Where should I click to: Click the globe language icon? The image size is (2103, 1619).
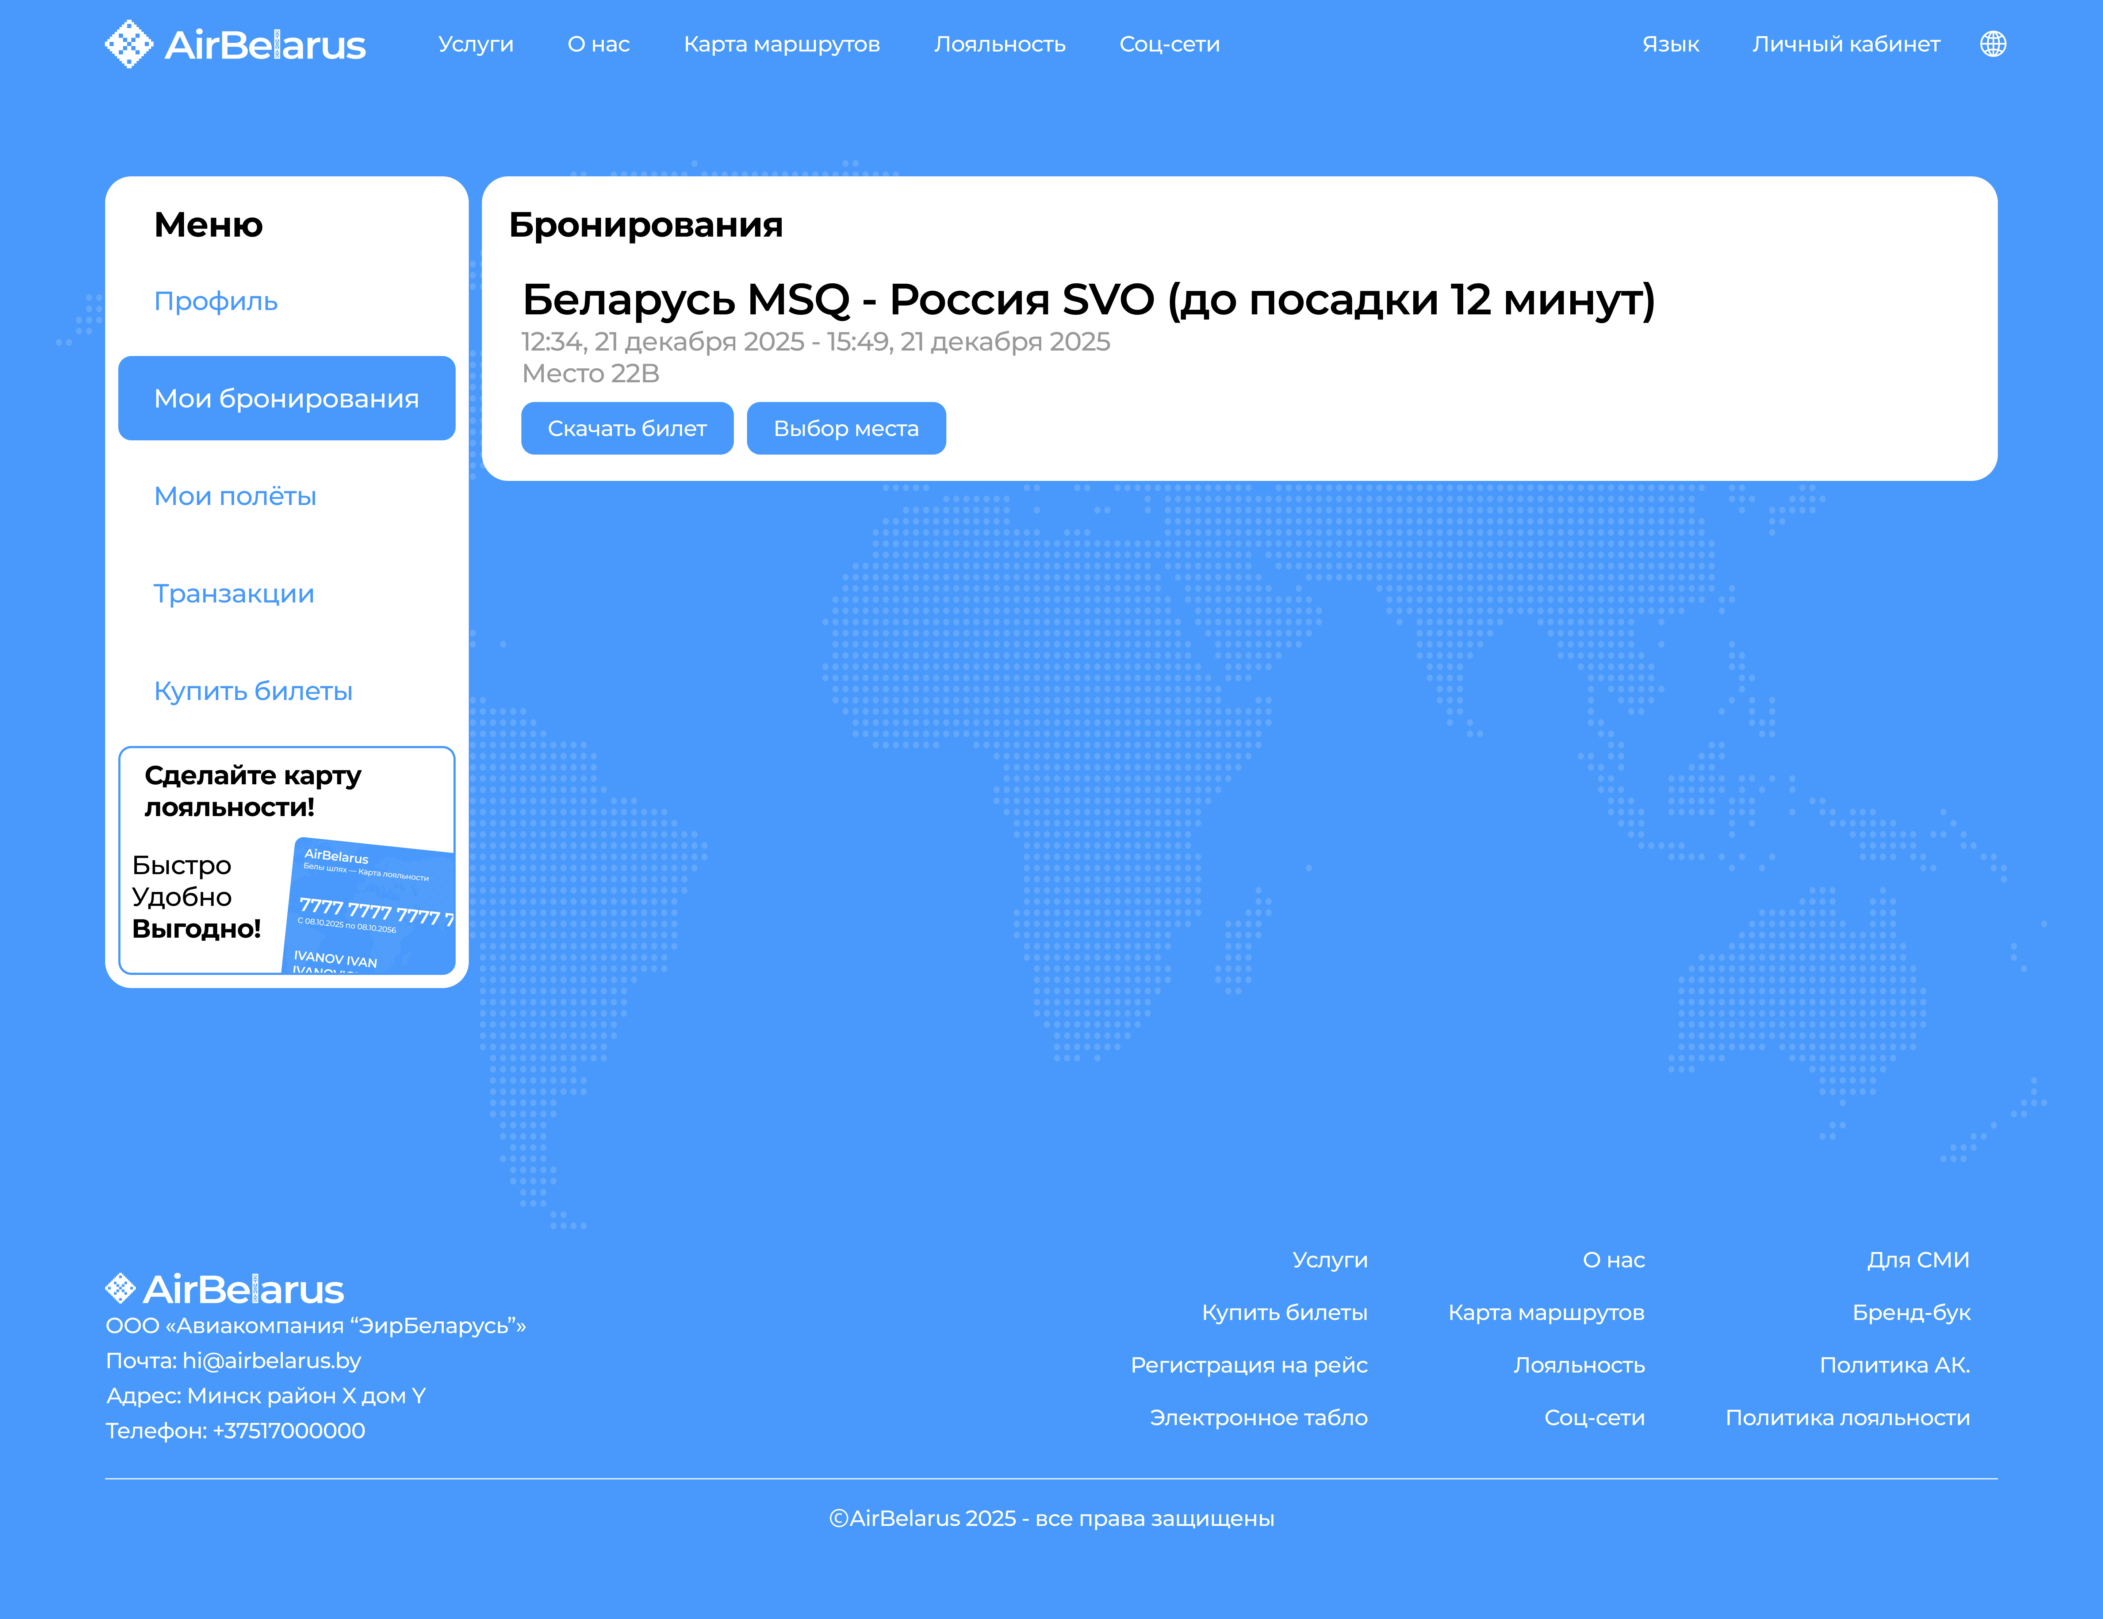(x=1992, y=44)
